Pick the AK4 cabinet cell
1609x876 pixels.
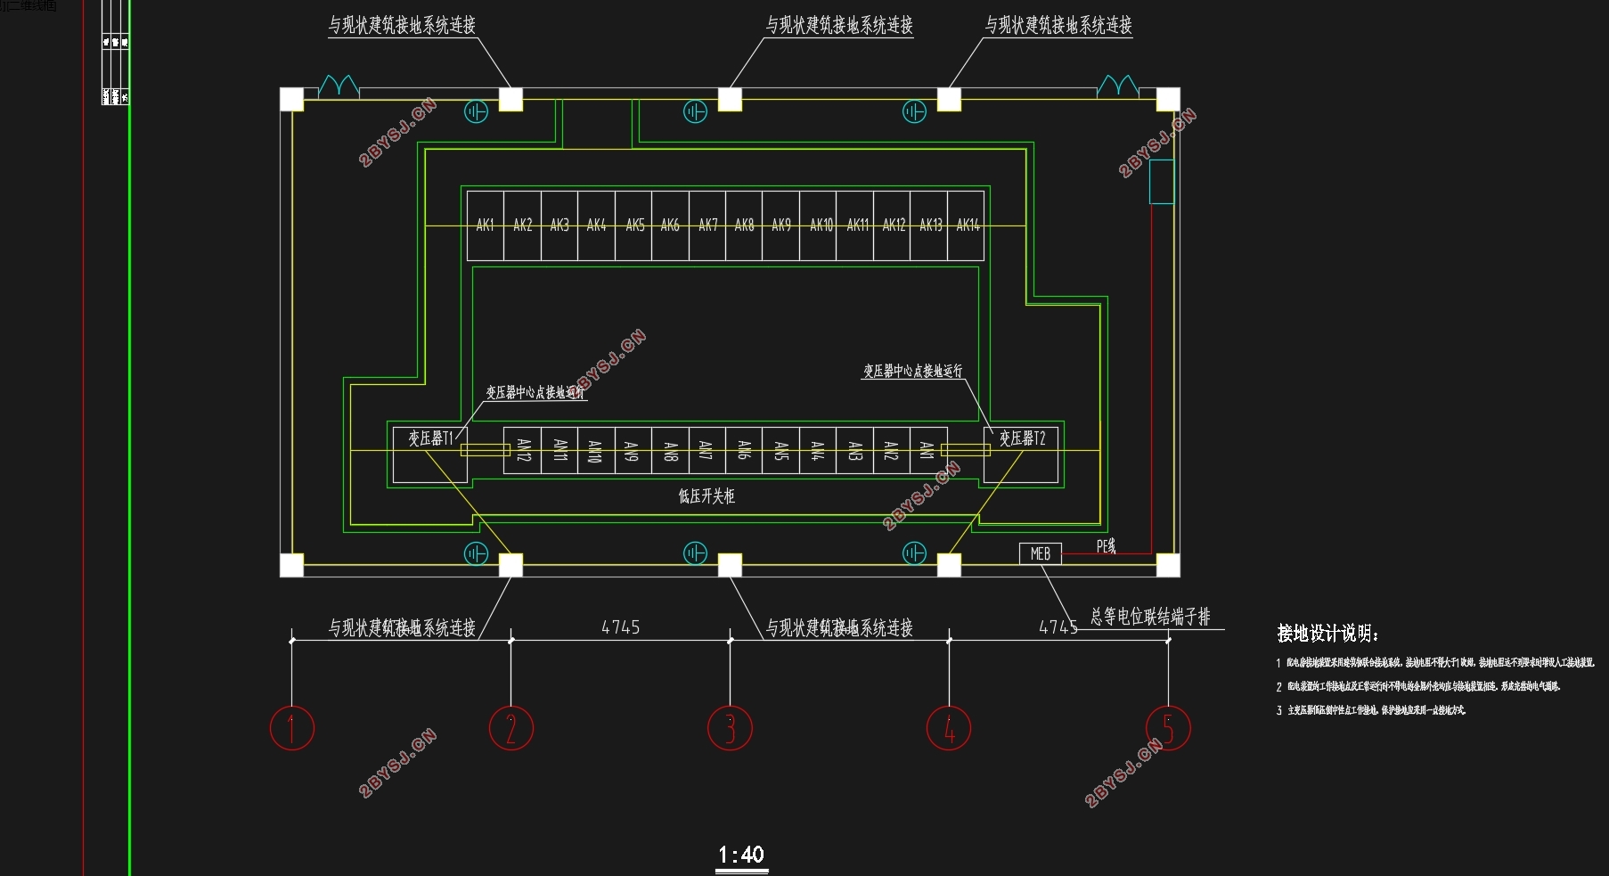click(596, 225)
